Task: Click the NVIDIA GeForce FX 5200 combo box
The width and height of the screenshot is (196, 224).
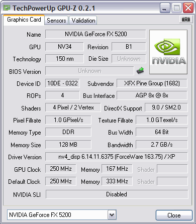Action: click(62, 215)
